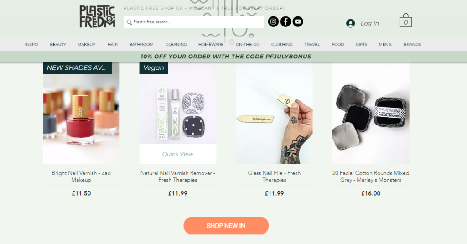467x244 pixels.
Task: Click the PFJULYBONUS discount code banner
Action: (x=226, y=57)
